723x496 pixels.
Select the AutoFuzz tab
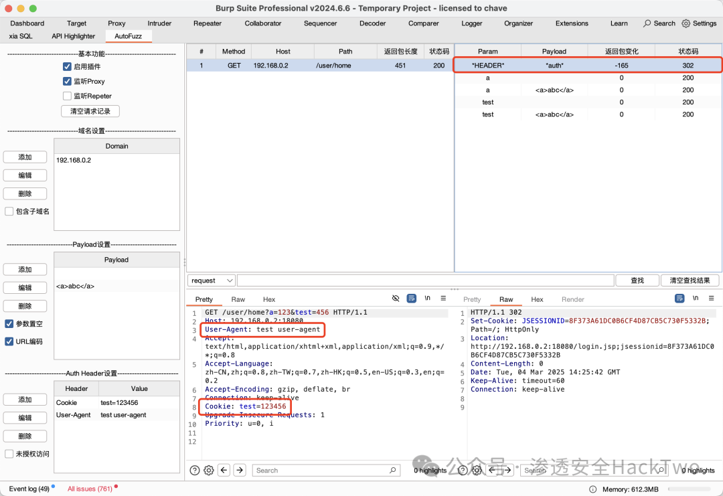pyautogui.click(x=128, y=36)
